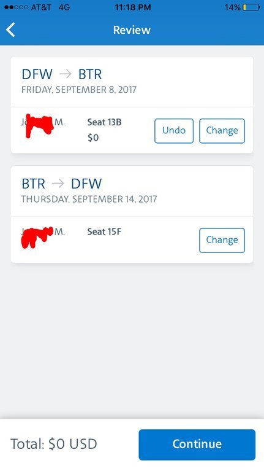Viewport: 264px width, 471px height.
Task: Tap the arrow between DFW and BTR
Action: click(x=66, y=74)
